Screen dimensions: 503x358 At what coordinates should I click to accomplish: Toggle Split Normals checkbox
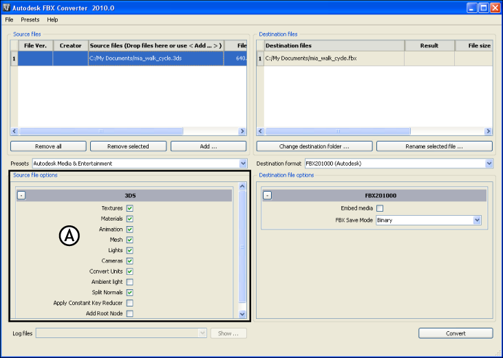[129, 292]
